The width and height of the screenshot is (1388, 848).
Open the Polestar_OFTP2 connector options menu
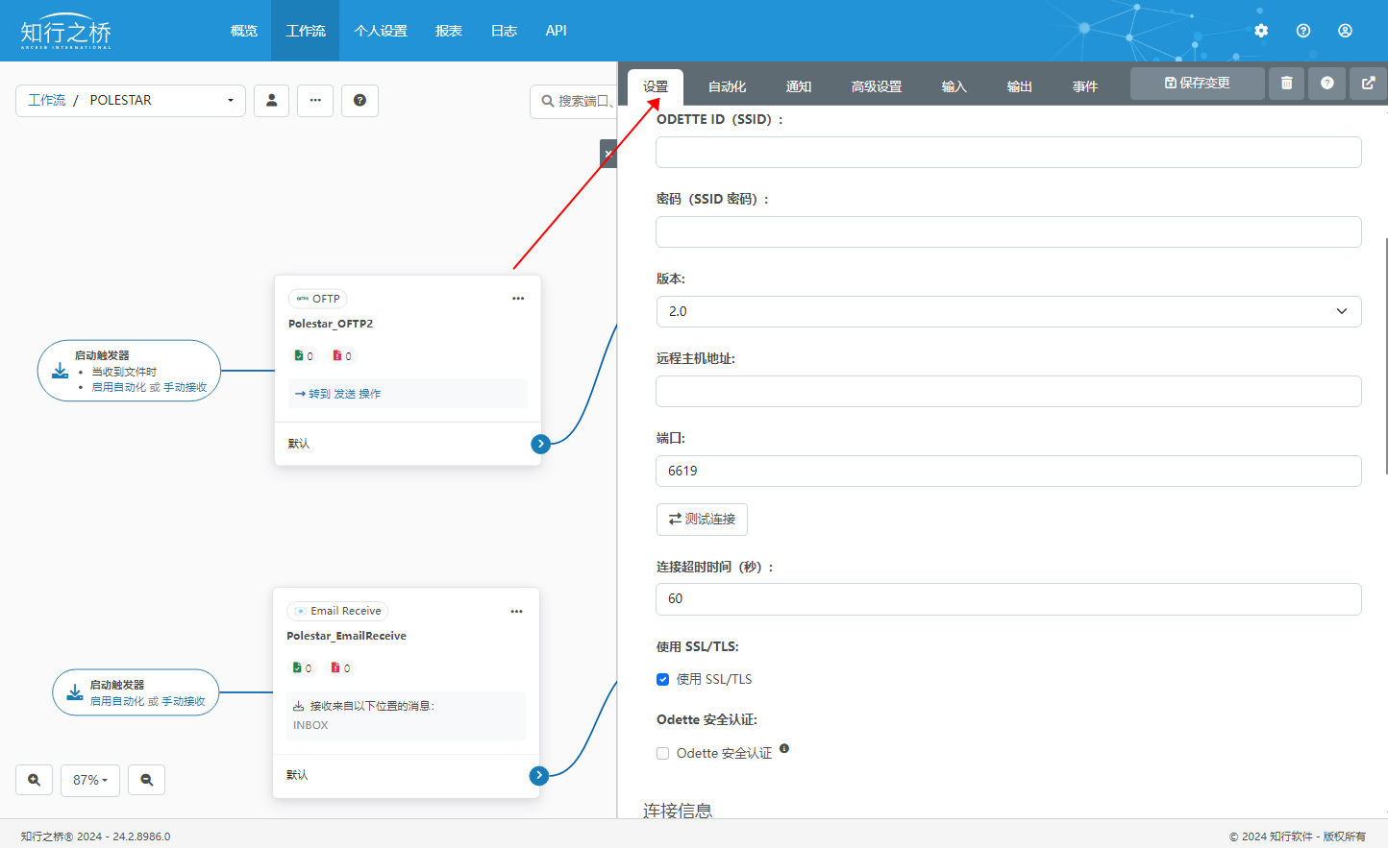click(x=518, y=299)
